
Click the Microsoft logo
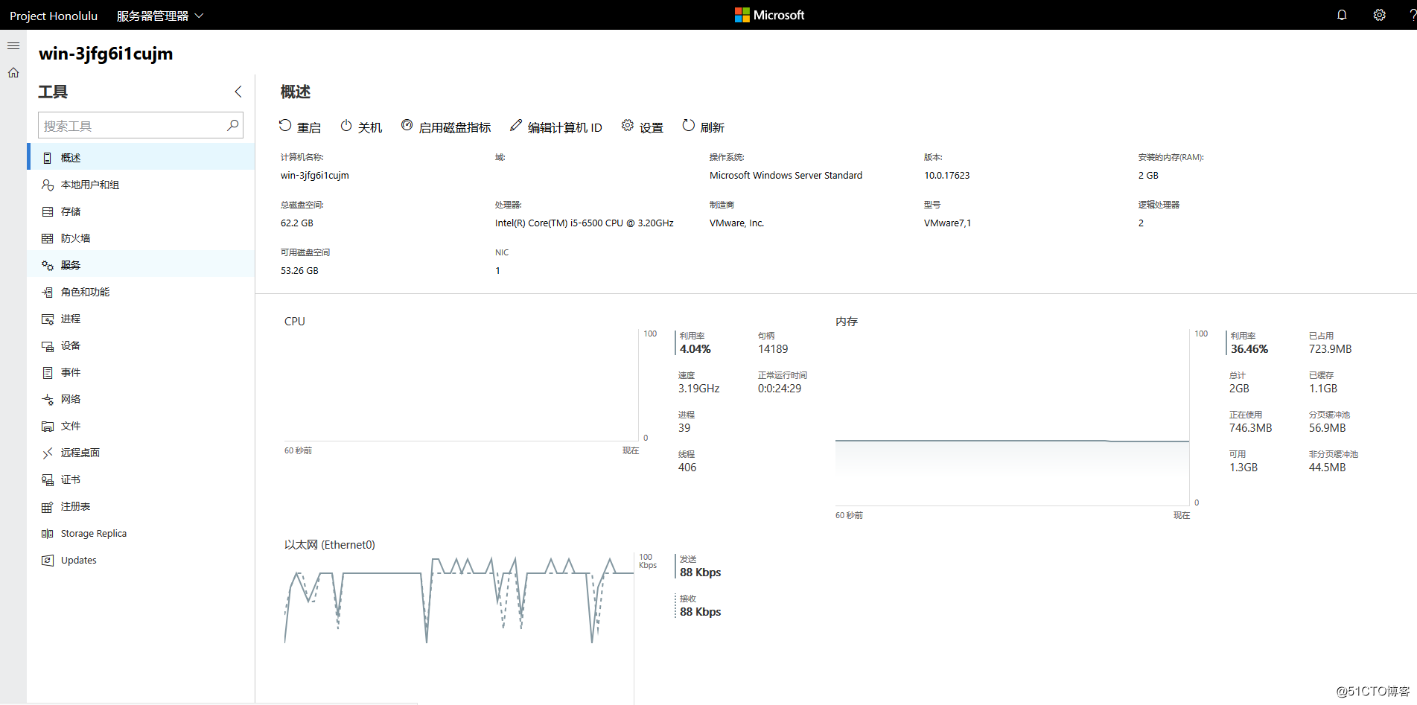click(x=770, y=15)
